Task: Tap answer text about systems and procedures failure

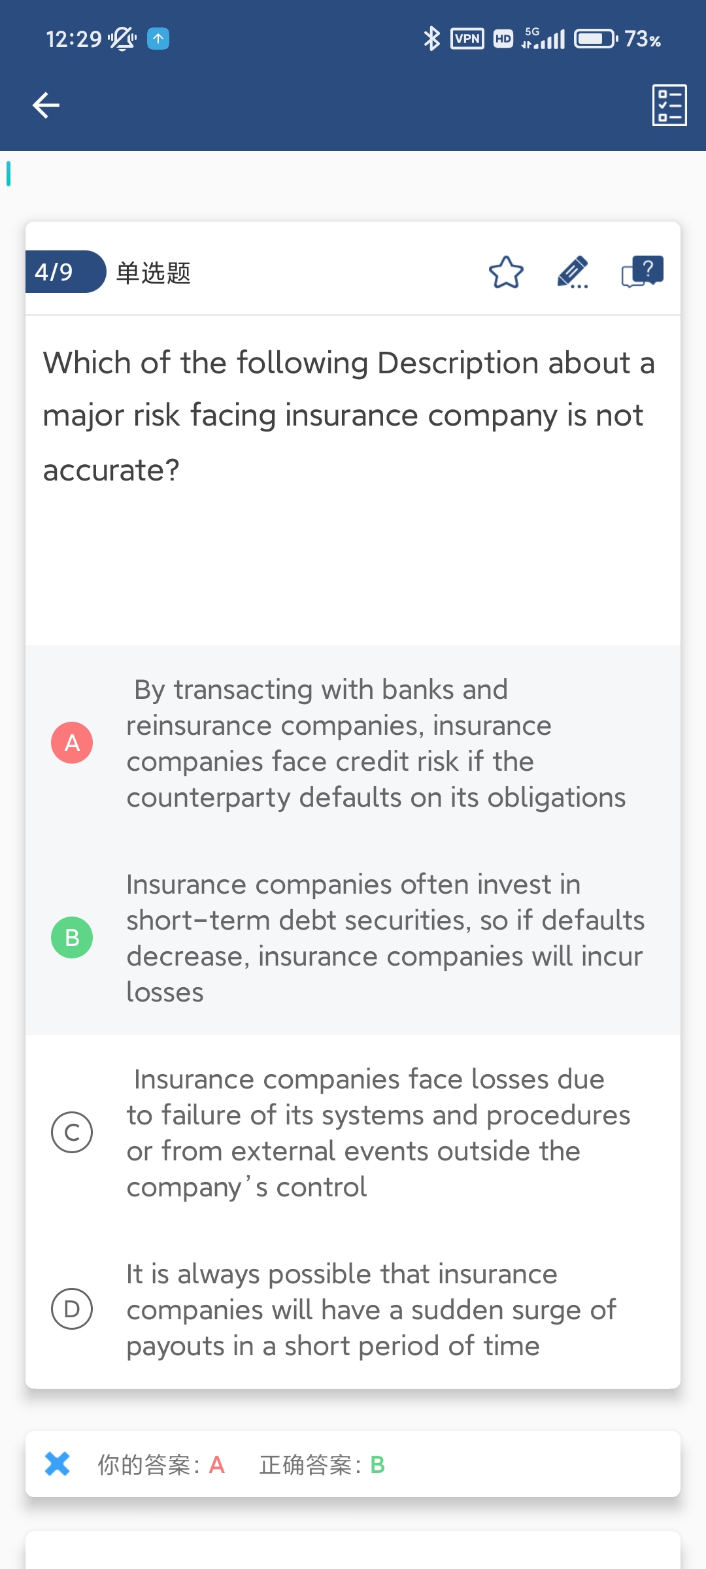Action: (x=378, y=1133)
